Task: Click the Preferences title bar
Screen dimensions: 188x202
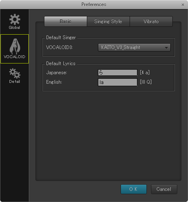Action: (94, 5)
